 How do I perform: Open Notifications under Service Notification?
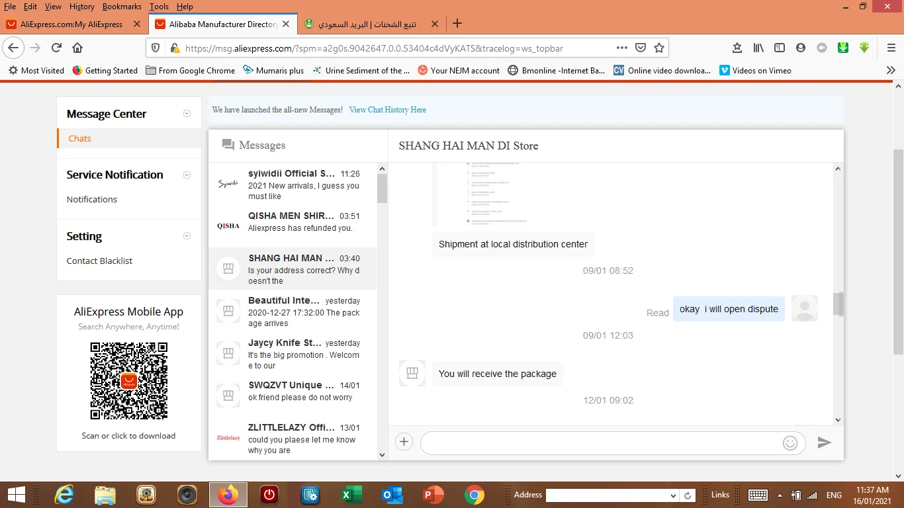point(92,199)
